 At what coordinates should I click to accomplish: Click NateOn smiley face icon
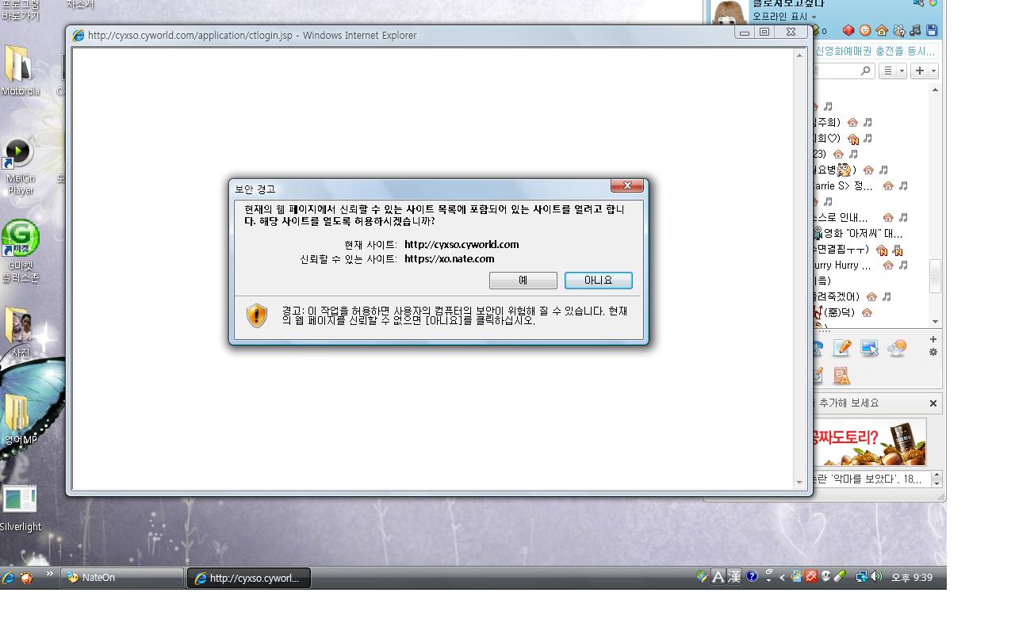(x=865, y=30)
